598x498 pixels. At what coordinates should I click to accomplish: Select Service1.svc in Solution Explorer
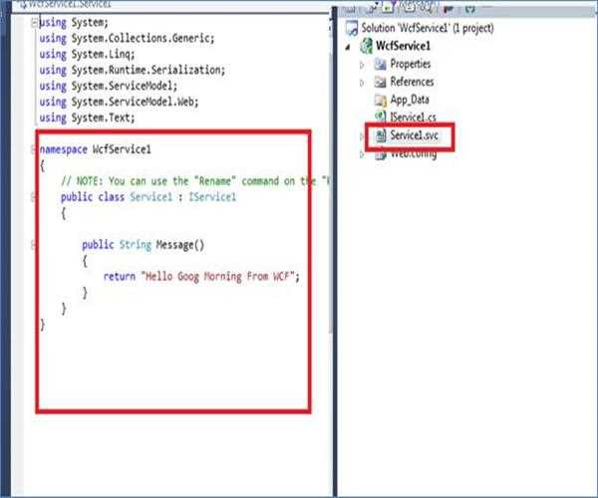[414, 135]
